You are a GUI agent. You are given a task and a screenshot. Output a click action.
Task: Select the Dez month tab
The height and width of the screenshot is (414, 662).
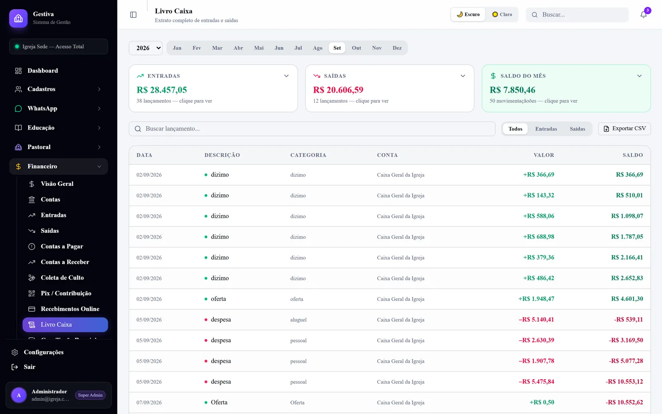tap(397, 48)
